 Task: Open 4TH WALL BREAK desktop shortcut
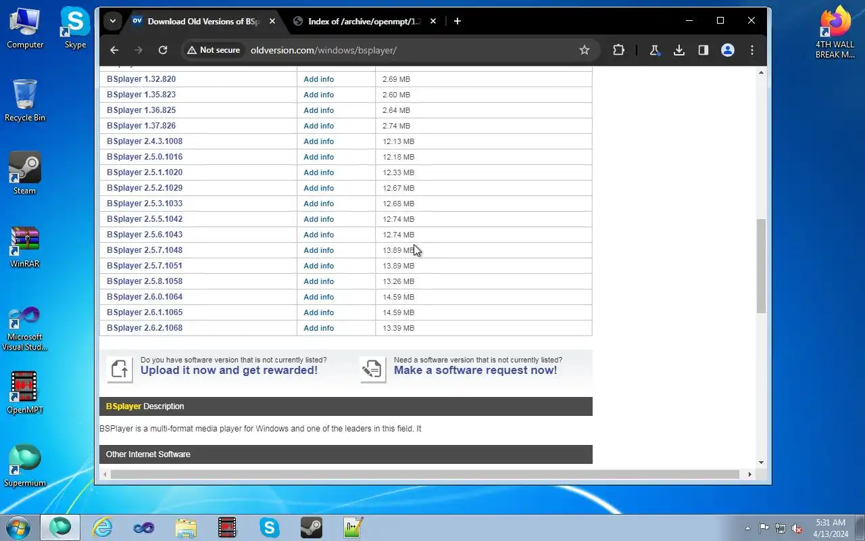pos(835,32)
